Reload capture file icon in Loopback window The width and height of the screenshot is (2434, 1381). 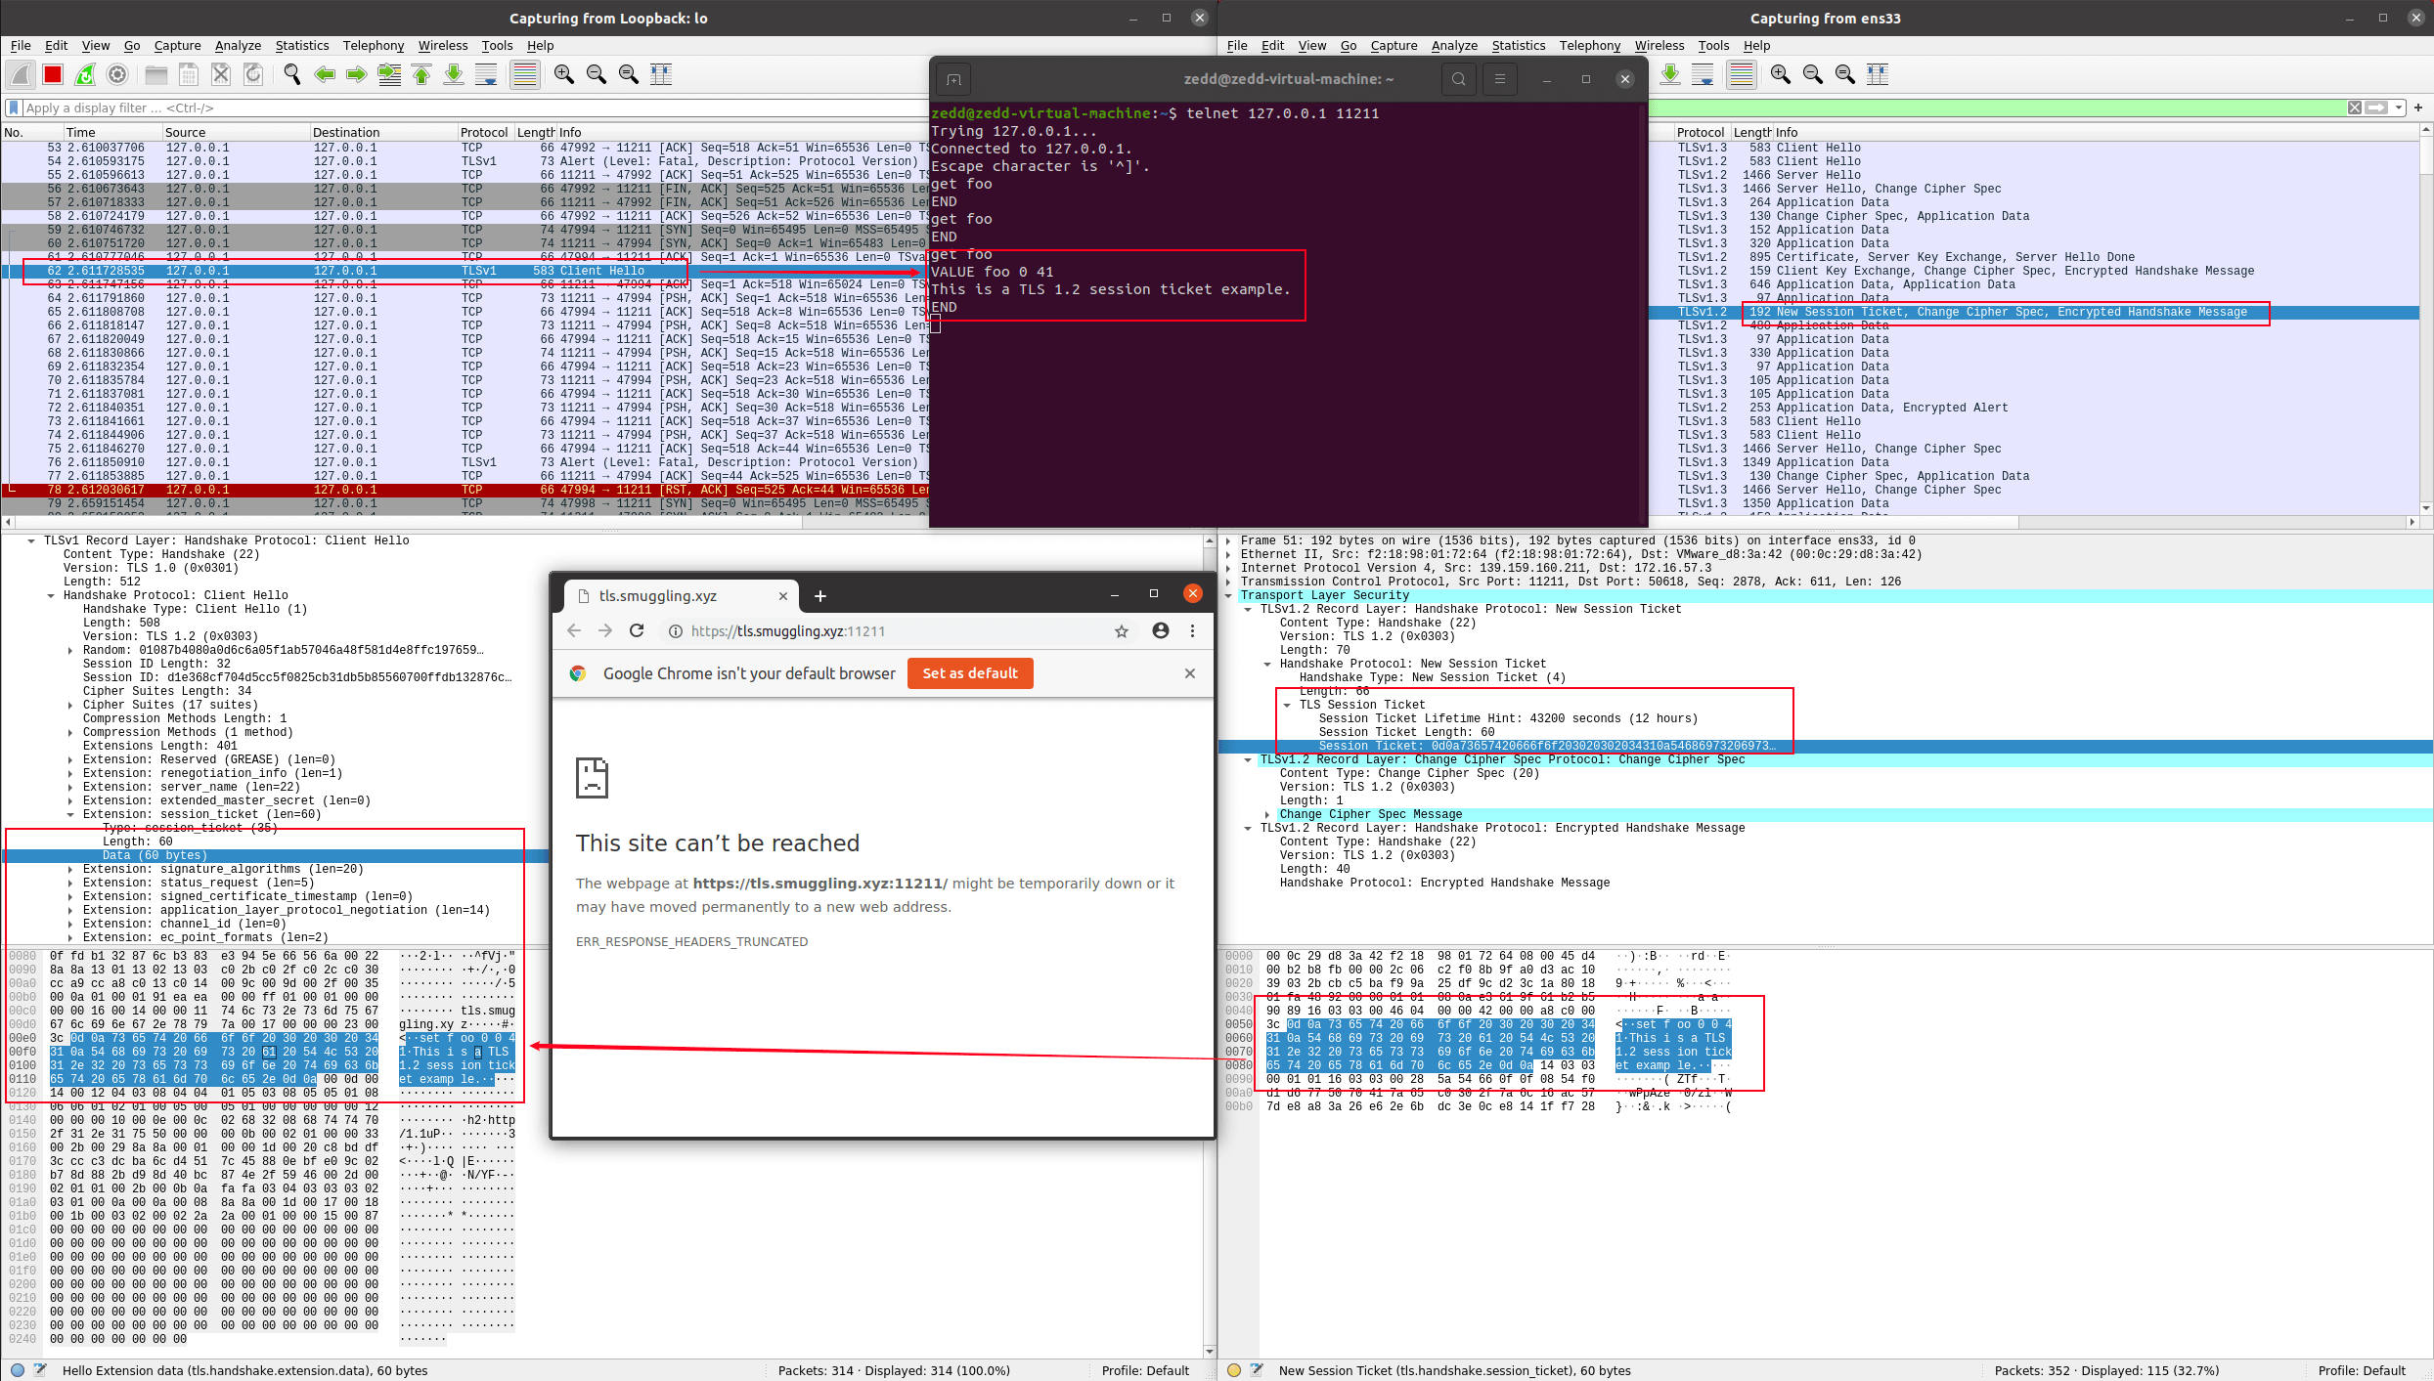253,74
